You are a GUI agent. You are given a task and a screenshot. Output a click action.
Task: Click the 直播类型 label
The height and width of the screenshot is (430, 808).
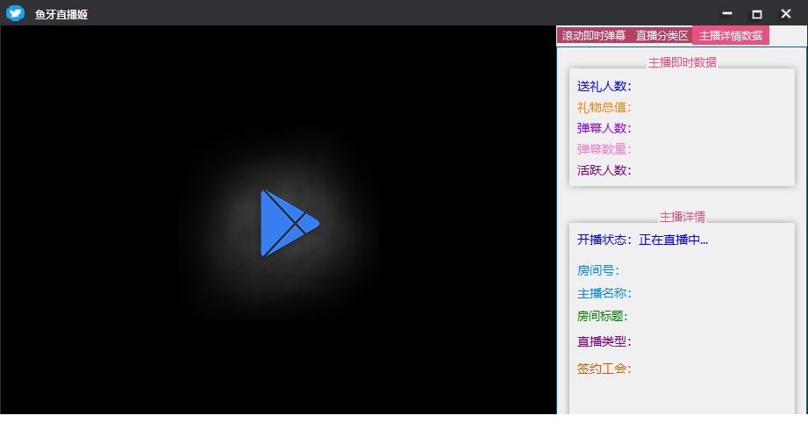point(604,341)
